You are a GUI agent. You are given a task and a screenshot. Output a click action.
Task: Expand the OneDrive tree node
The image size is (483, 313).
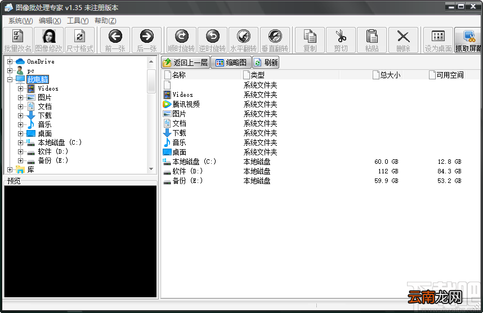tap(10, 61)
